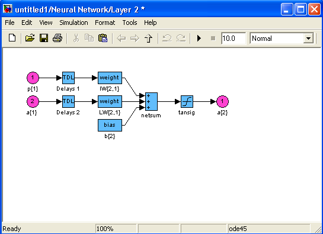323x234 pixels.
Task: Click the Ready status text
Action: [12, 229]
